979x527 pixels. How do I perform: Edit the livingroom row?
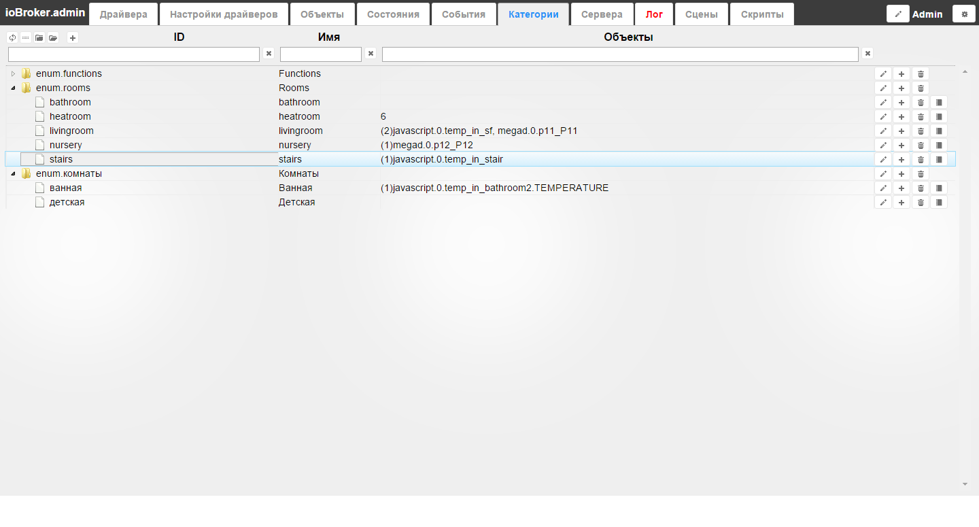[882, 131]
